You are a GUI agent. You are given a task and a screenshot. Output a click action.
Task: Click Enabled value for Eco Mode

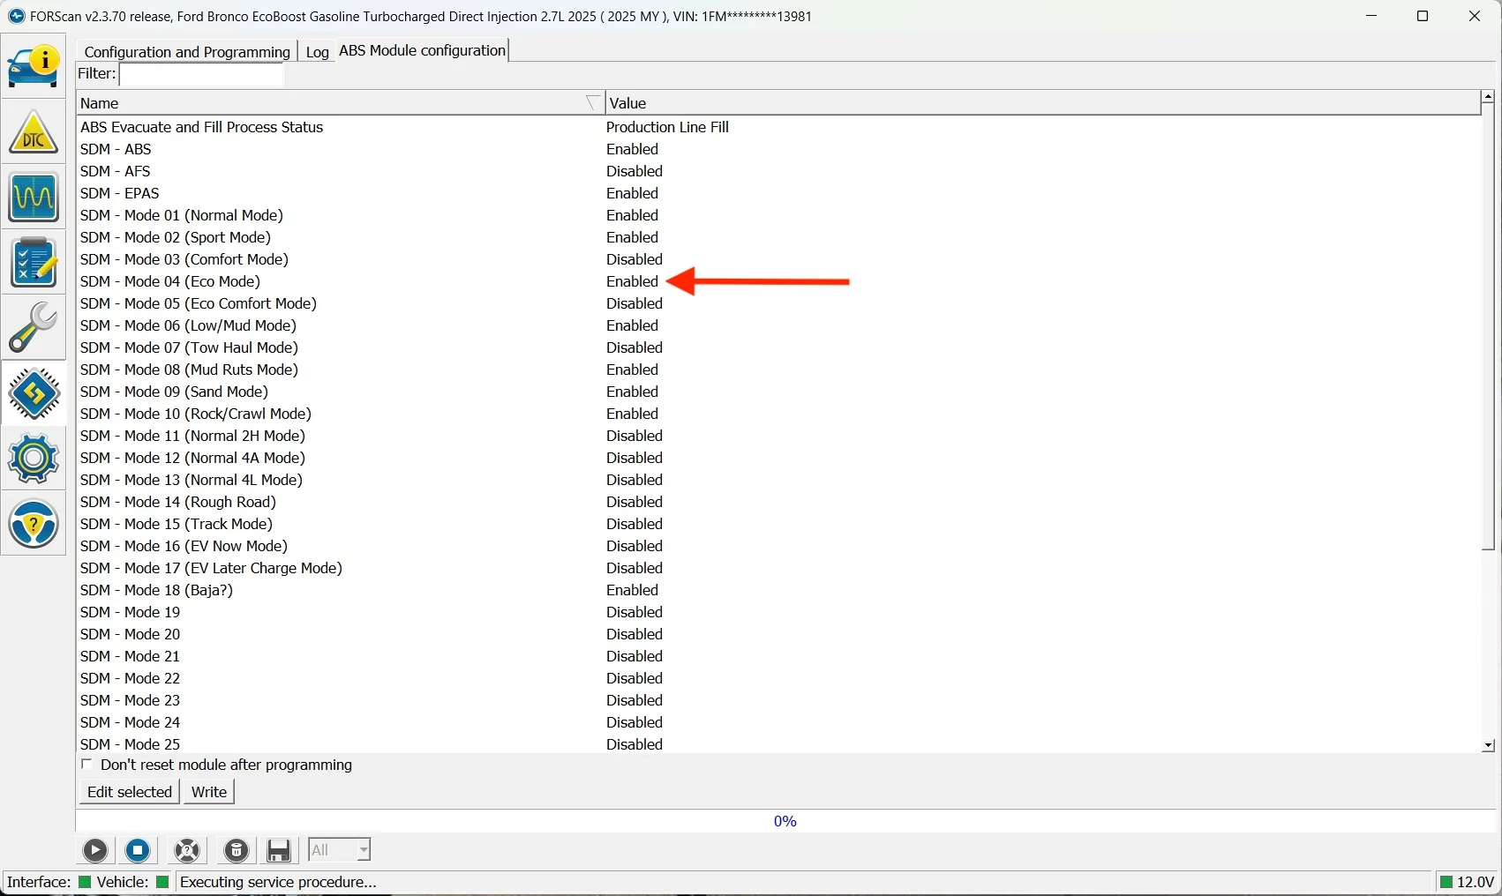[633, 281]
